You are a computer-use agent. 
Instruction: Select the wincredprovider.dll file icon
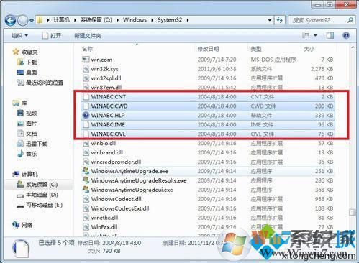click(86, 162)
